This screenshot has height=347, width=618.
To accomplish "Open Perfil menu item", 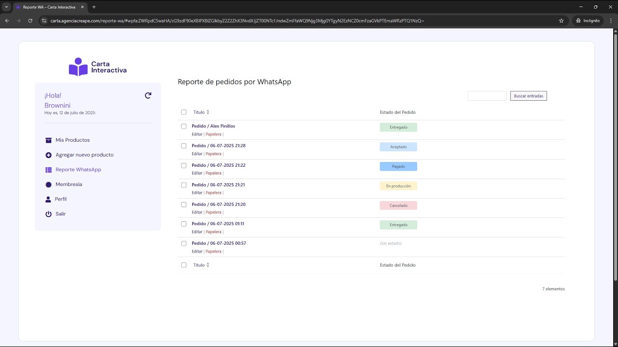I will (61, 199).
